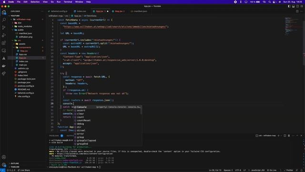The height and width of the screenshot is (172, 305).
Task: Open the Terminal menu
Action: [68, 2]
